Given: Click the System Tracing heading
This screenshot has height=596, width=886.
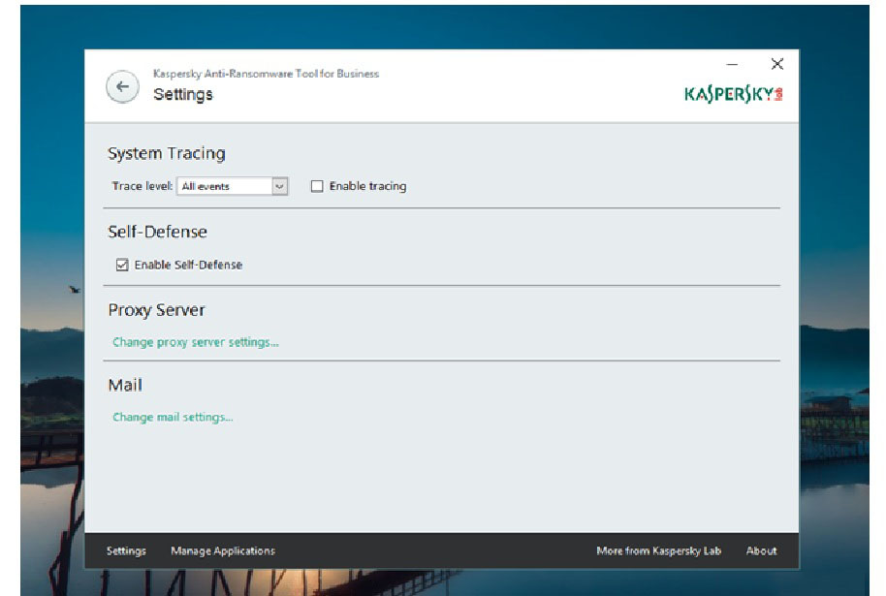Looking at the screenshot, I should 167,153.
